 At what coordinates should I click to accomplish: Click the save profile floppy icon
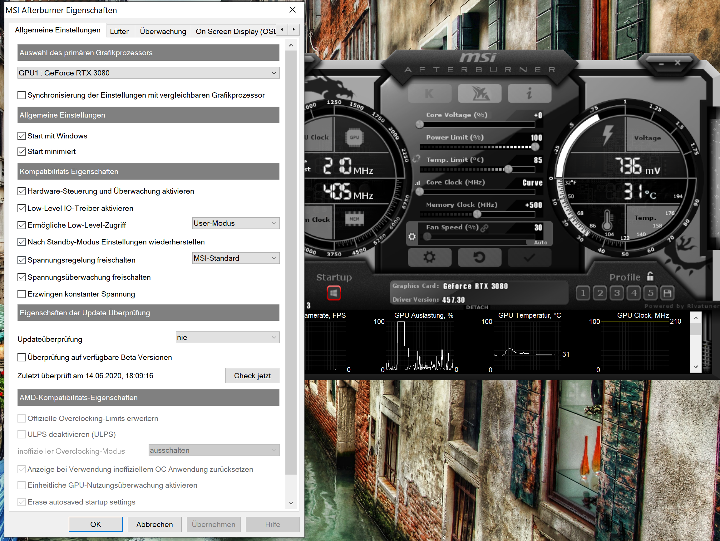point(667,293)
